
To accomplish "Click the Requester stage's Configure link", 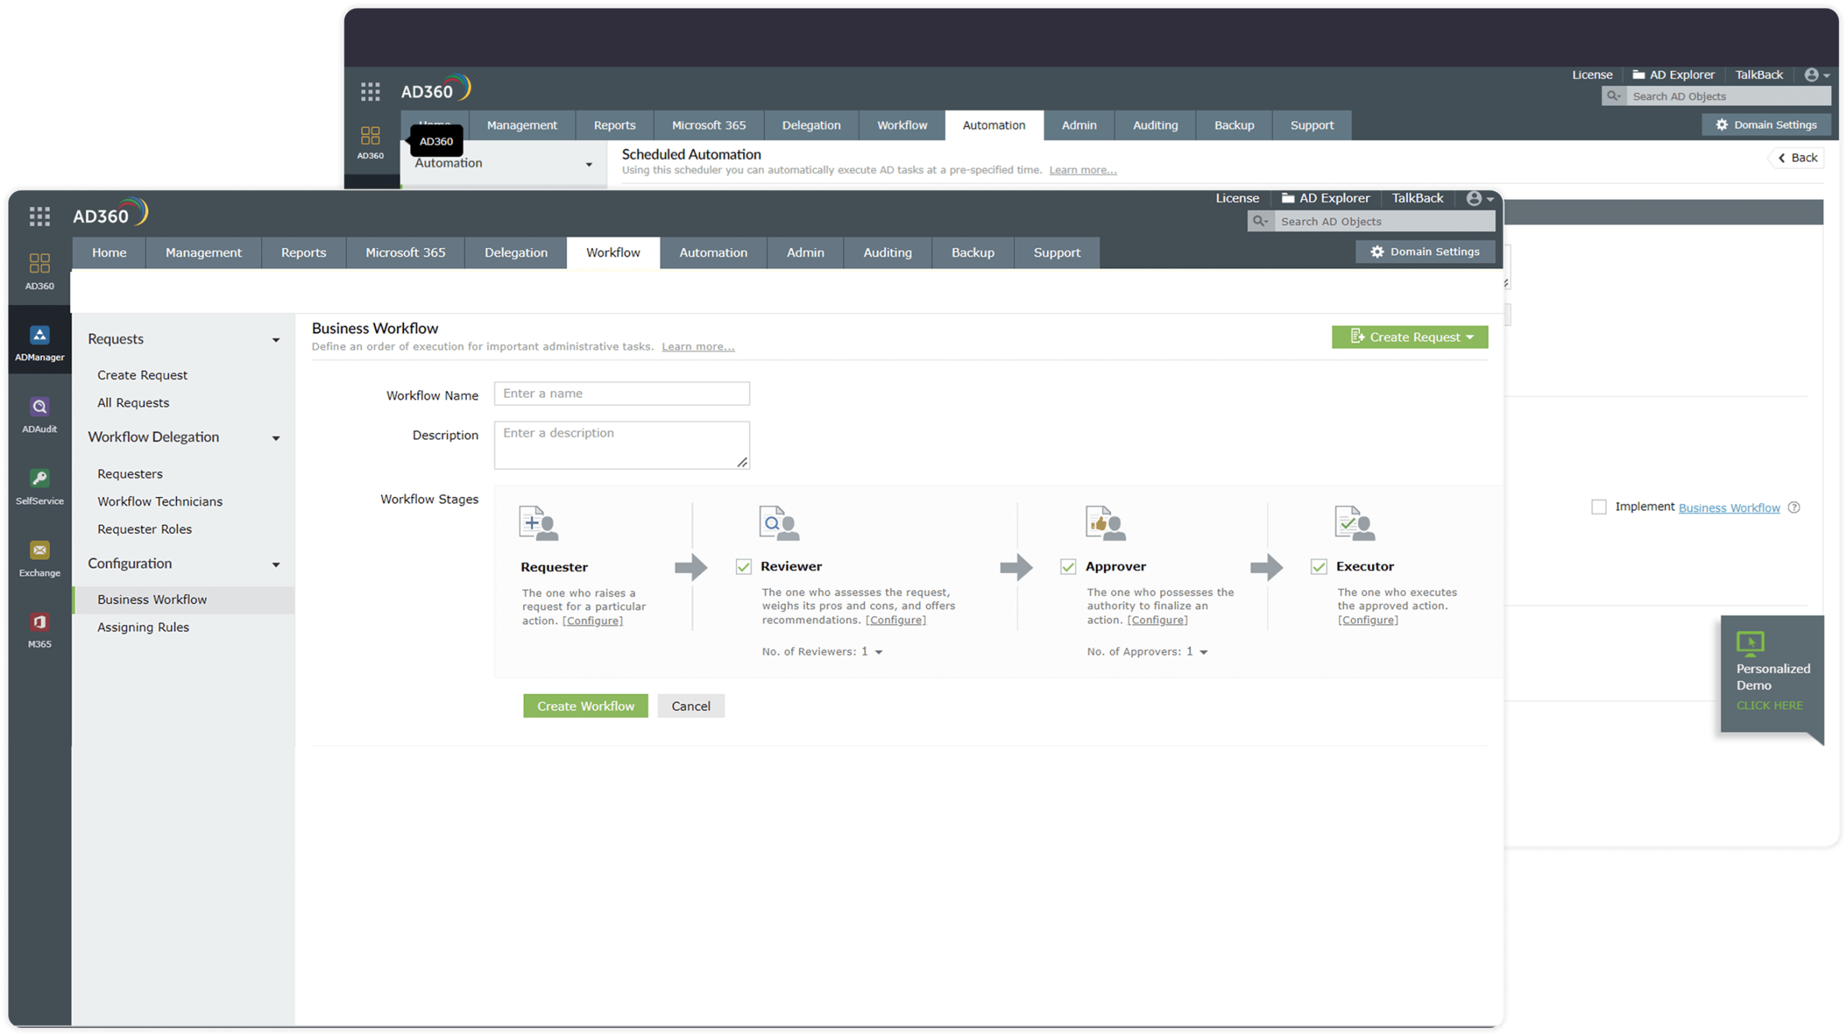I will [592, 620].
